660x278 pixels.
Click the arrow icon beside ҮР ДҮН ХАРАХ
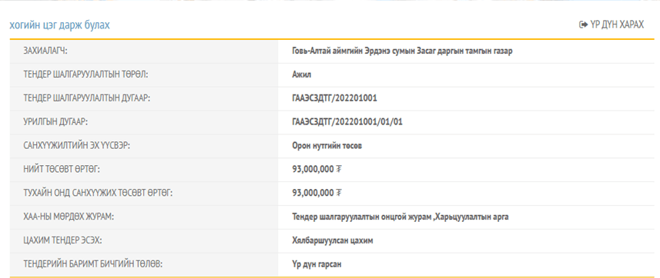click(583, 25)
